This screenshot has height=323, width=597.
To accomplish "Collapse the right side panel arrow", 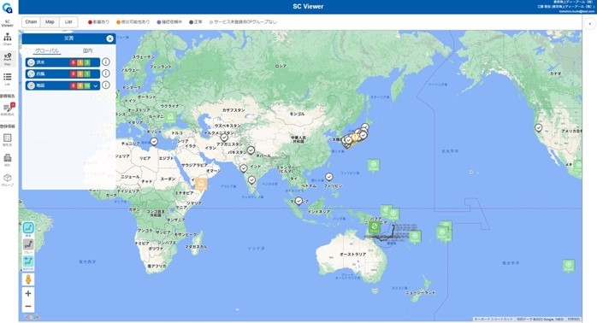I will (590, 24).
